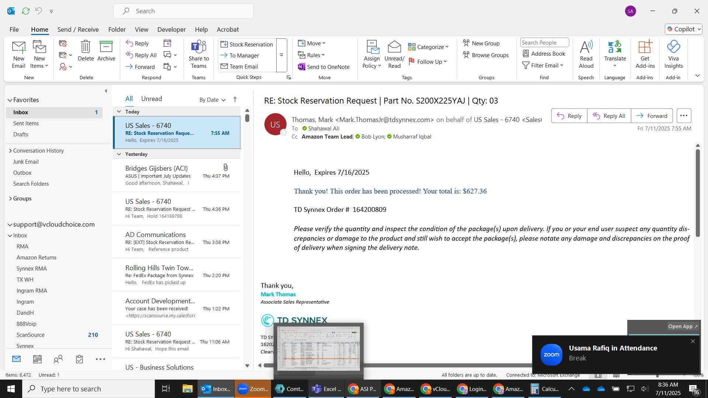
Task: Open Assign Policy menu
Action: pos(371,55)
